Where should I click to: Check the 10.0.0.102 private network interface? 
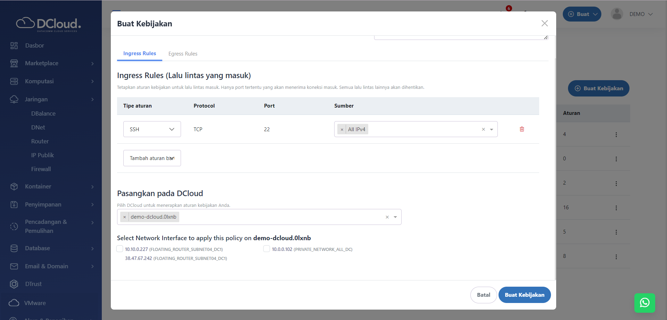coord(266,249)
